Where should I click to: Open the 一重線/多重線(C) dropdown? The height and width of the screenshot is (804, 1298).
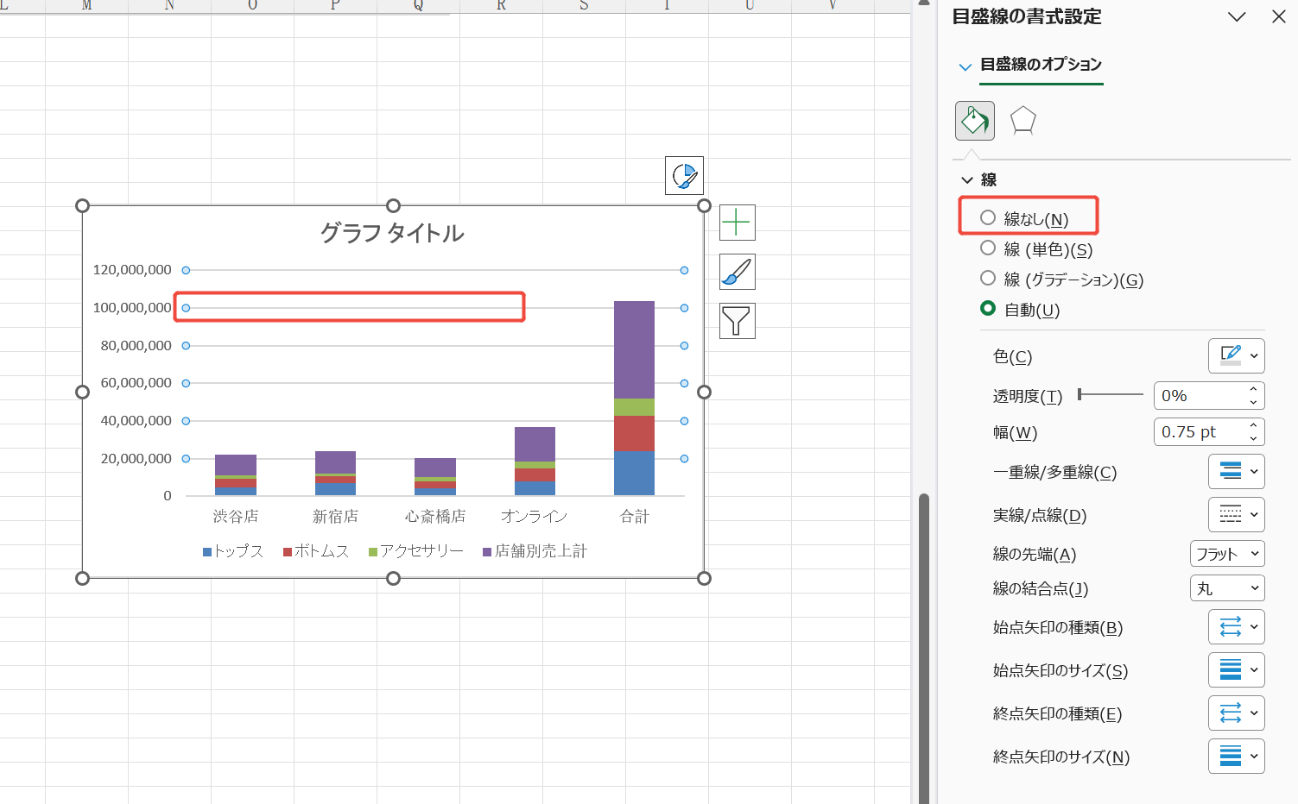point(1236,471)
